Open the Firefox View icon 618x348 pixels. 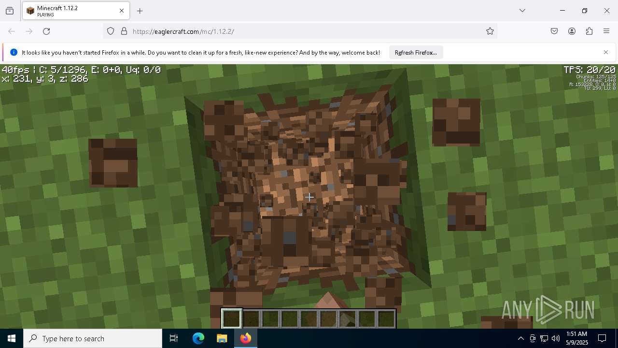coord(10,11)
